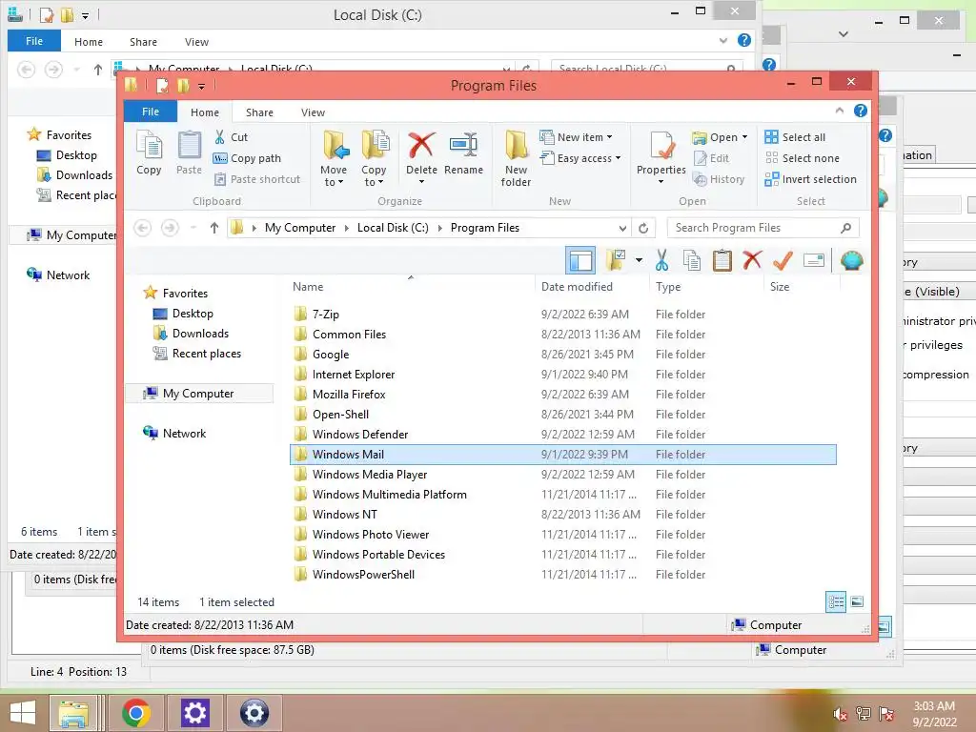The width and height of the screenshot is (976, 732).
Task: Click the clipboard paste icon in Classic toolbar
Action: 722,260
